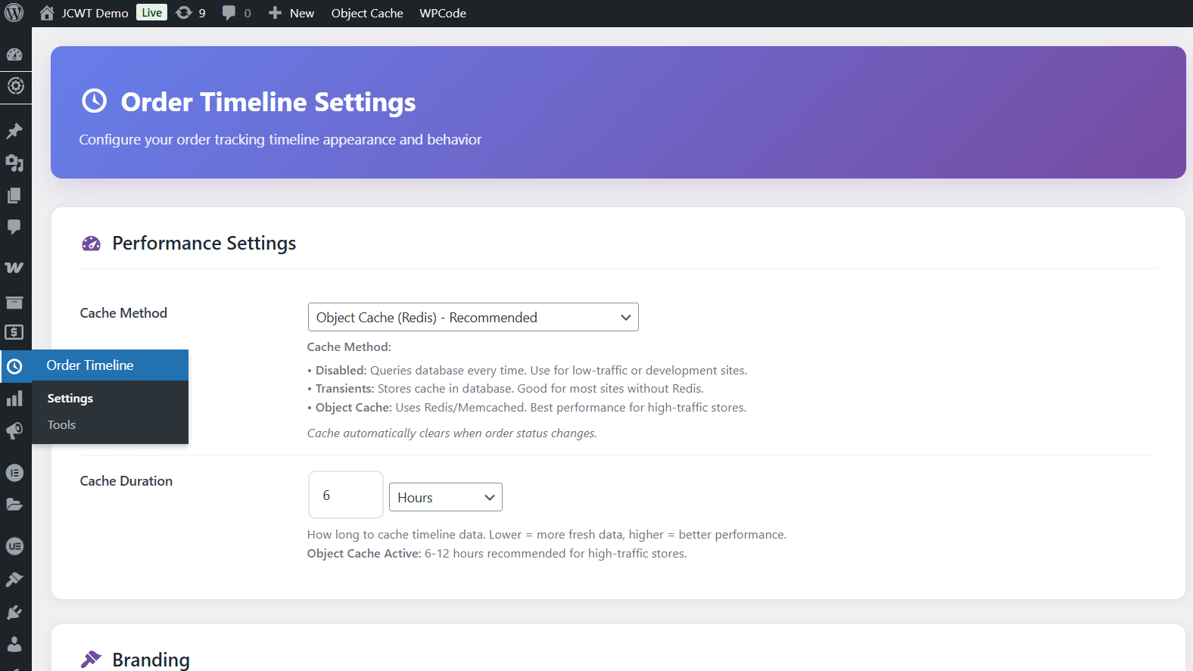Open Unlimited Elements via the UE icon
The image size is (1193, 671).
coord(14,546)
